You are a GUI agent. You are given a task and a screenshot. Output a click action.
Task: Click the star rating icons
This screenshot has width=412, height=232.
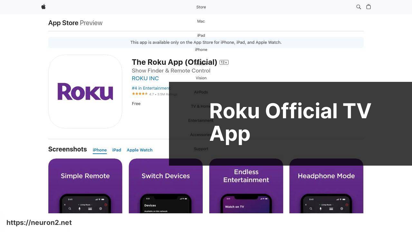pos(140,94)
